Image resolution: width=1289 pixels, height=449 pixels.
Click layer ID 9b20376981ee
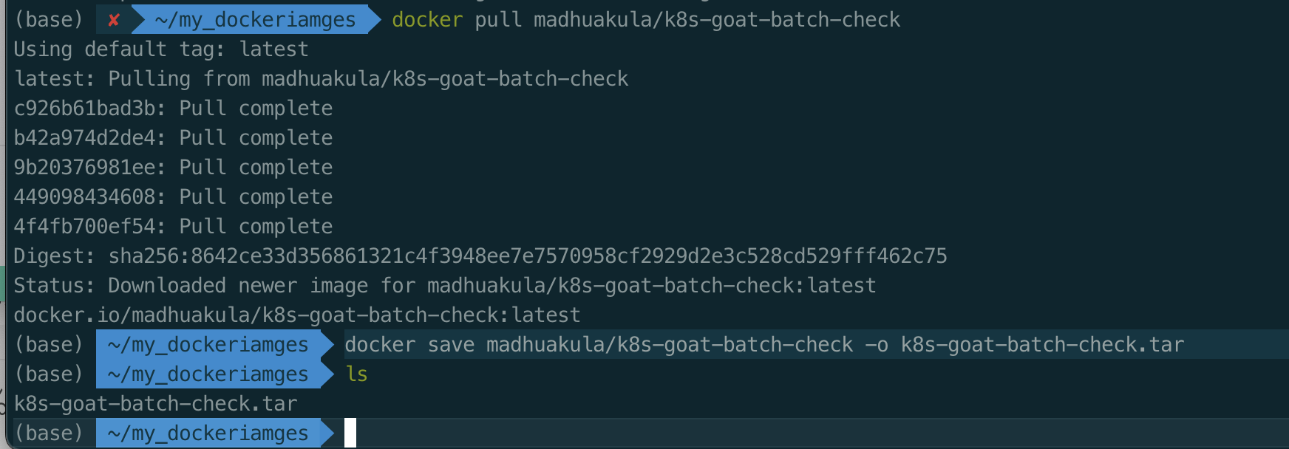coord(89,168)
